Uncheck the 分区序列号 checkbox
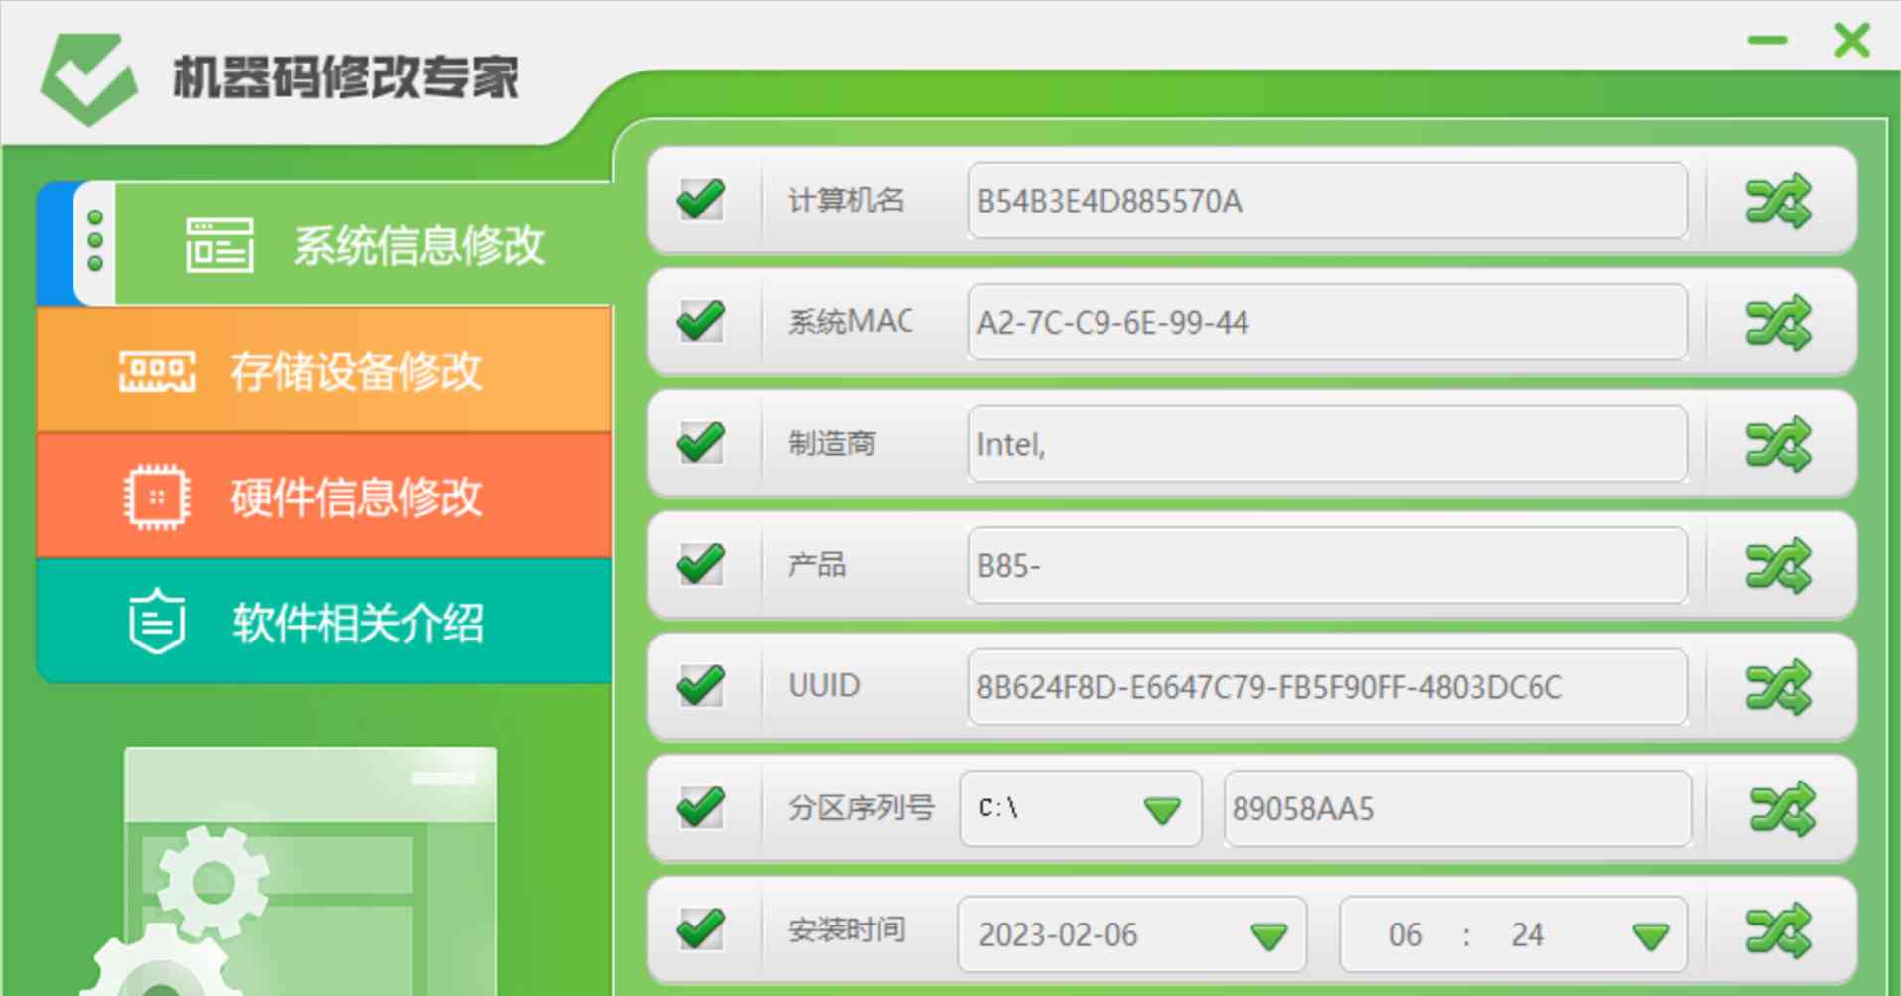Screen dimensions: 1901x996 point(701,807)
